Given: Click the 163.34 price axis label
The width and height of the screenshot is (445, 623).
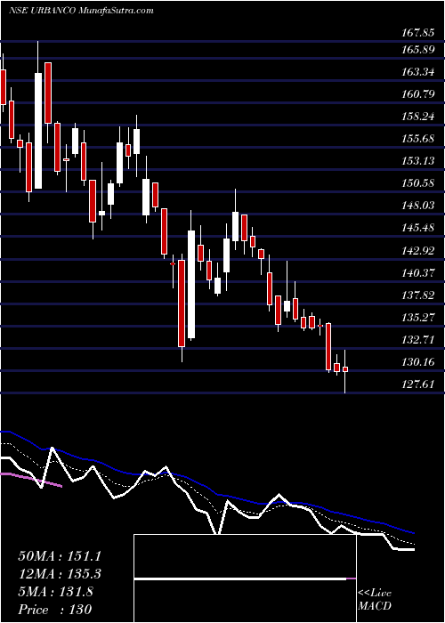Looking at the screenshot, I should point(417,72).
